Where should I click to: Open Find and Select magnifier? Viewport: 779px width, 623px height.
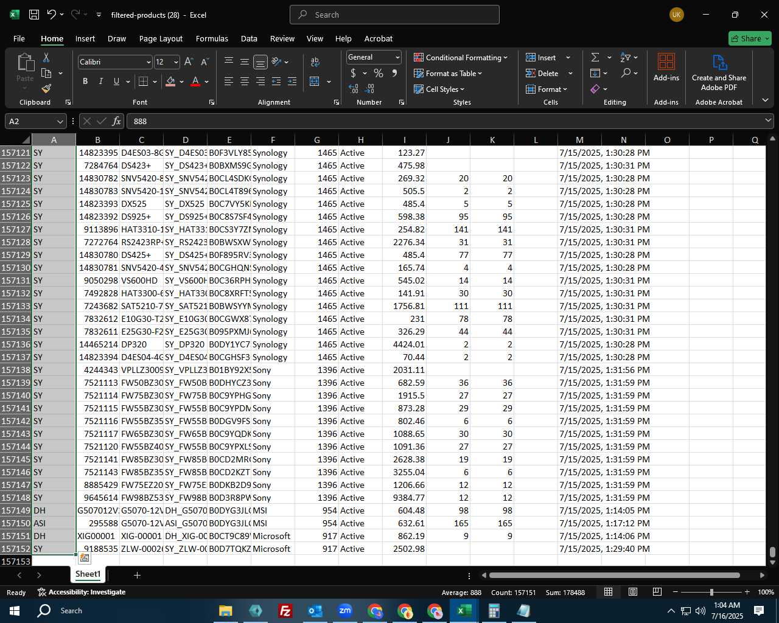(626, 73)
